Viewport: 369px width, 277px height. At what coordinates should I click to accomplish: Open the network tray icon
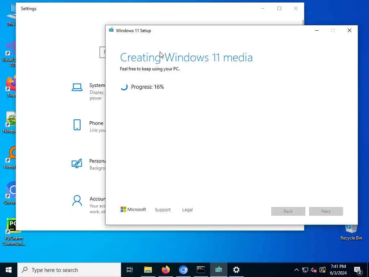[305, 270]
